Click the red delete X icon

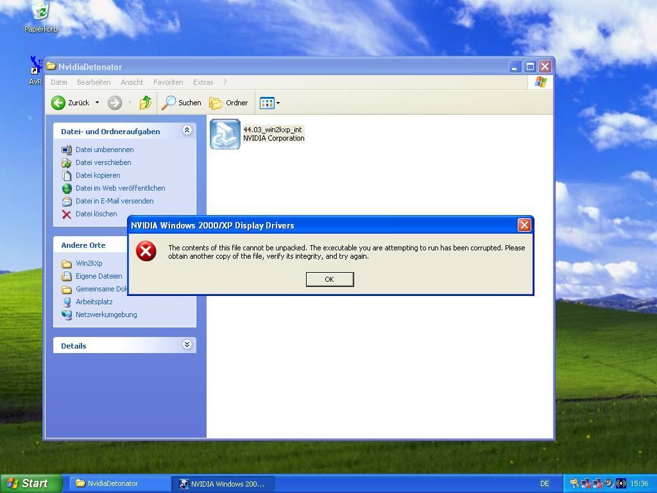pos(66,214)
